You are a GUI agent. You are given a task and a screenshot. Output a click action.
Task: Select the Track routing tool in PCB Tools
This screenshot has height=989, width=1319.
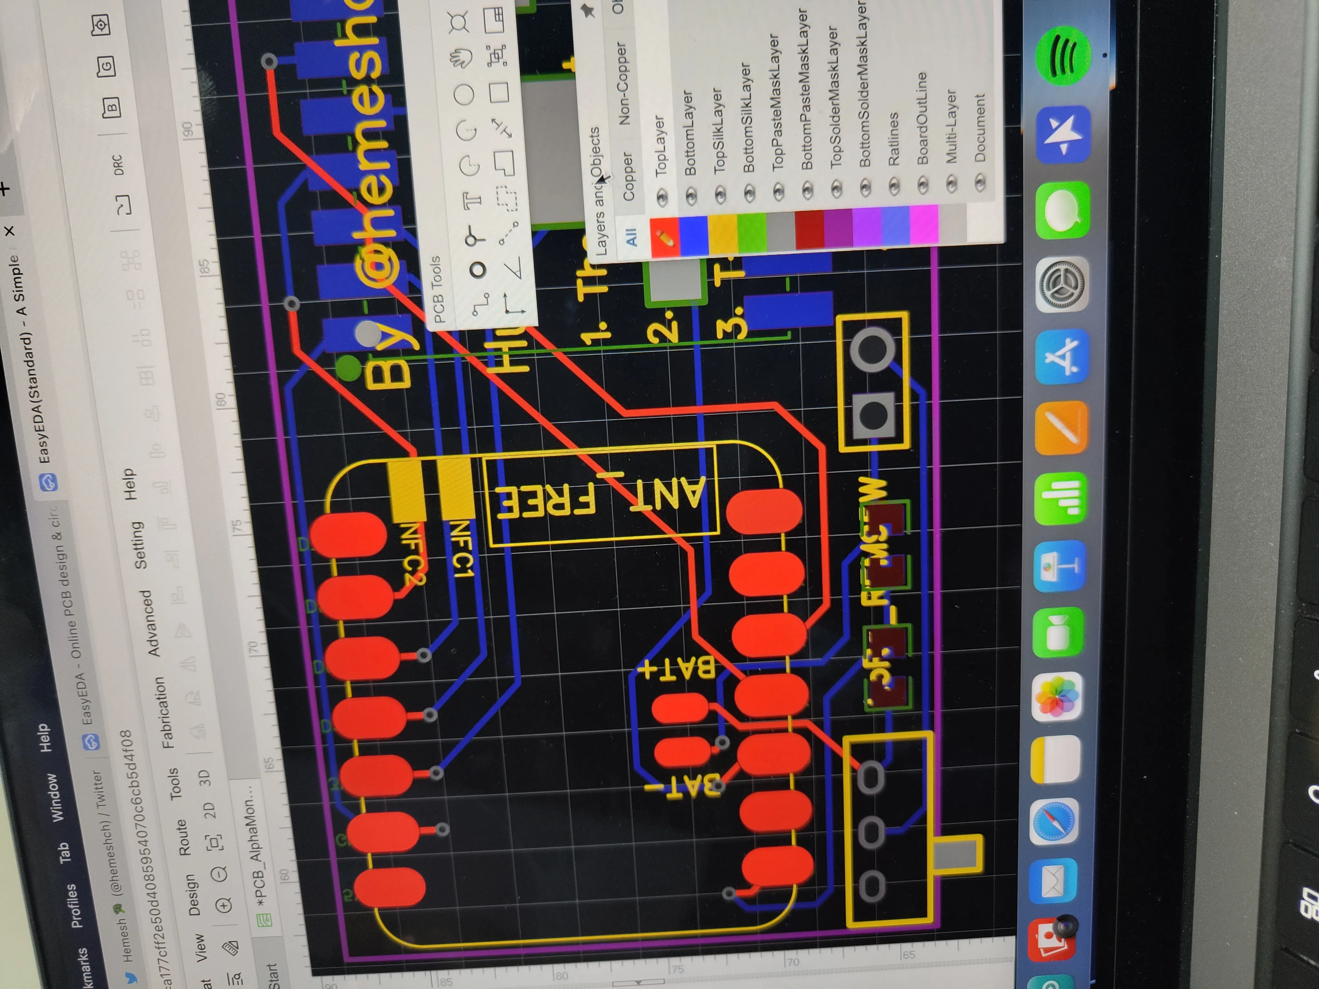pos(480,305)
